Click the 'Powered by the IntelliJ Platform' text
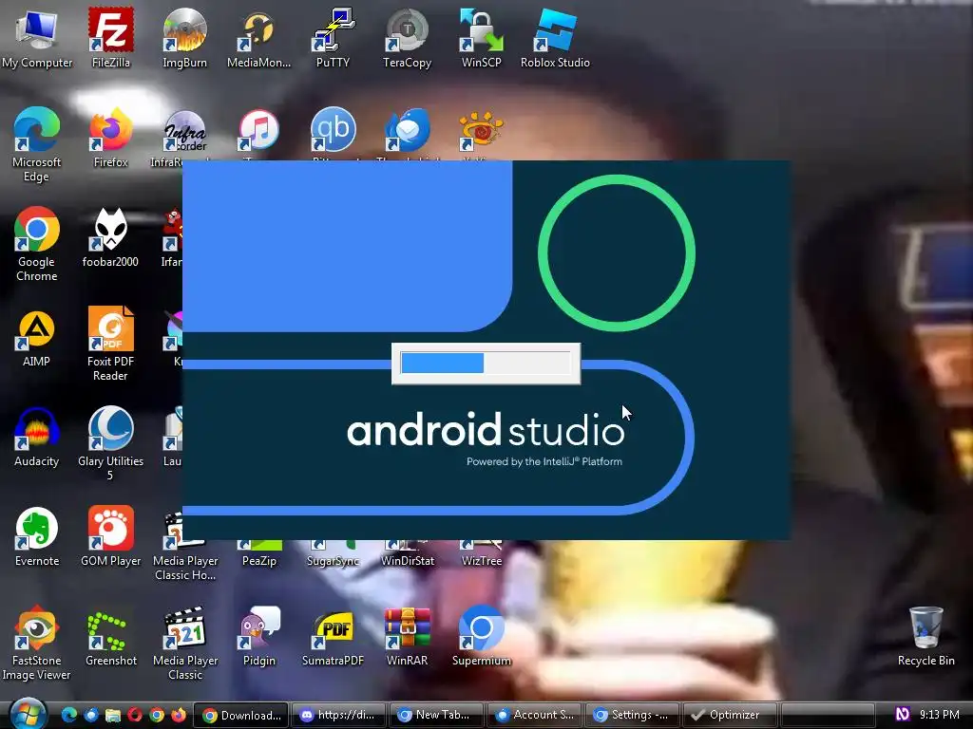Viewport: 973px width, 729px height. click(x=544, y=461)
